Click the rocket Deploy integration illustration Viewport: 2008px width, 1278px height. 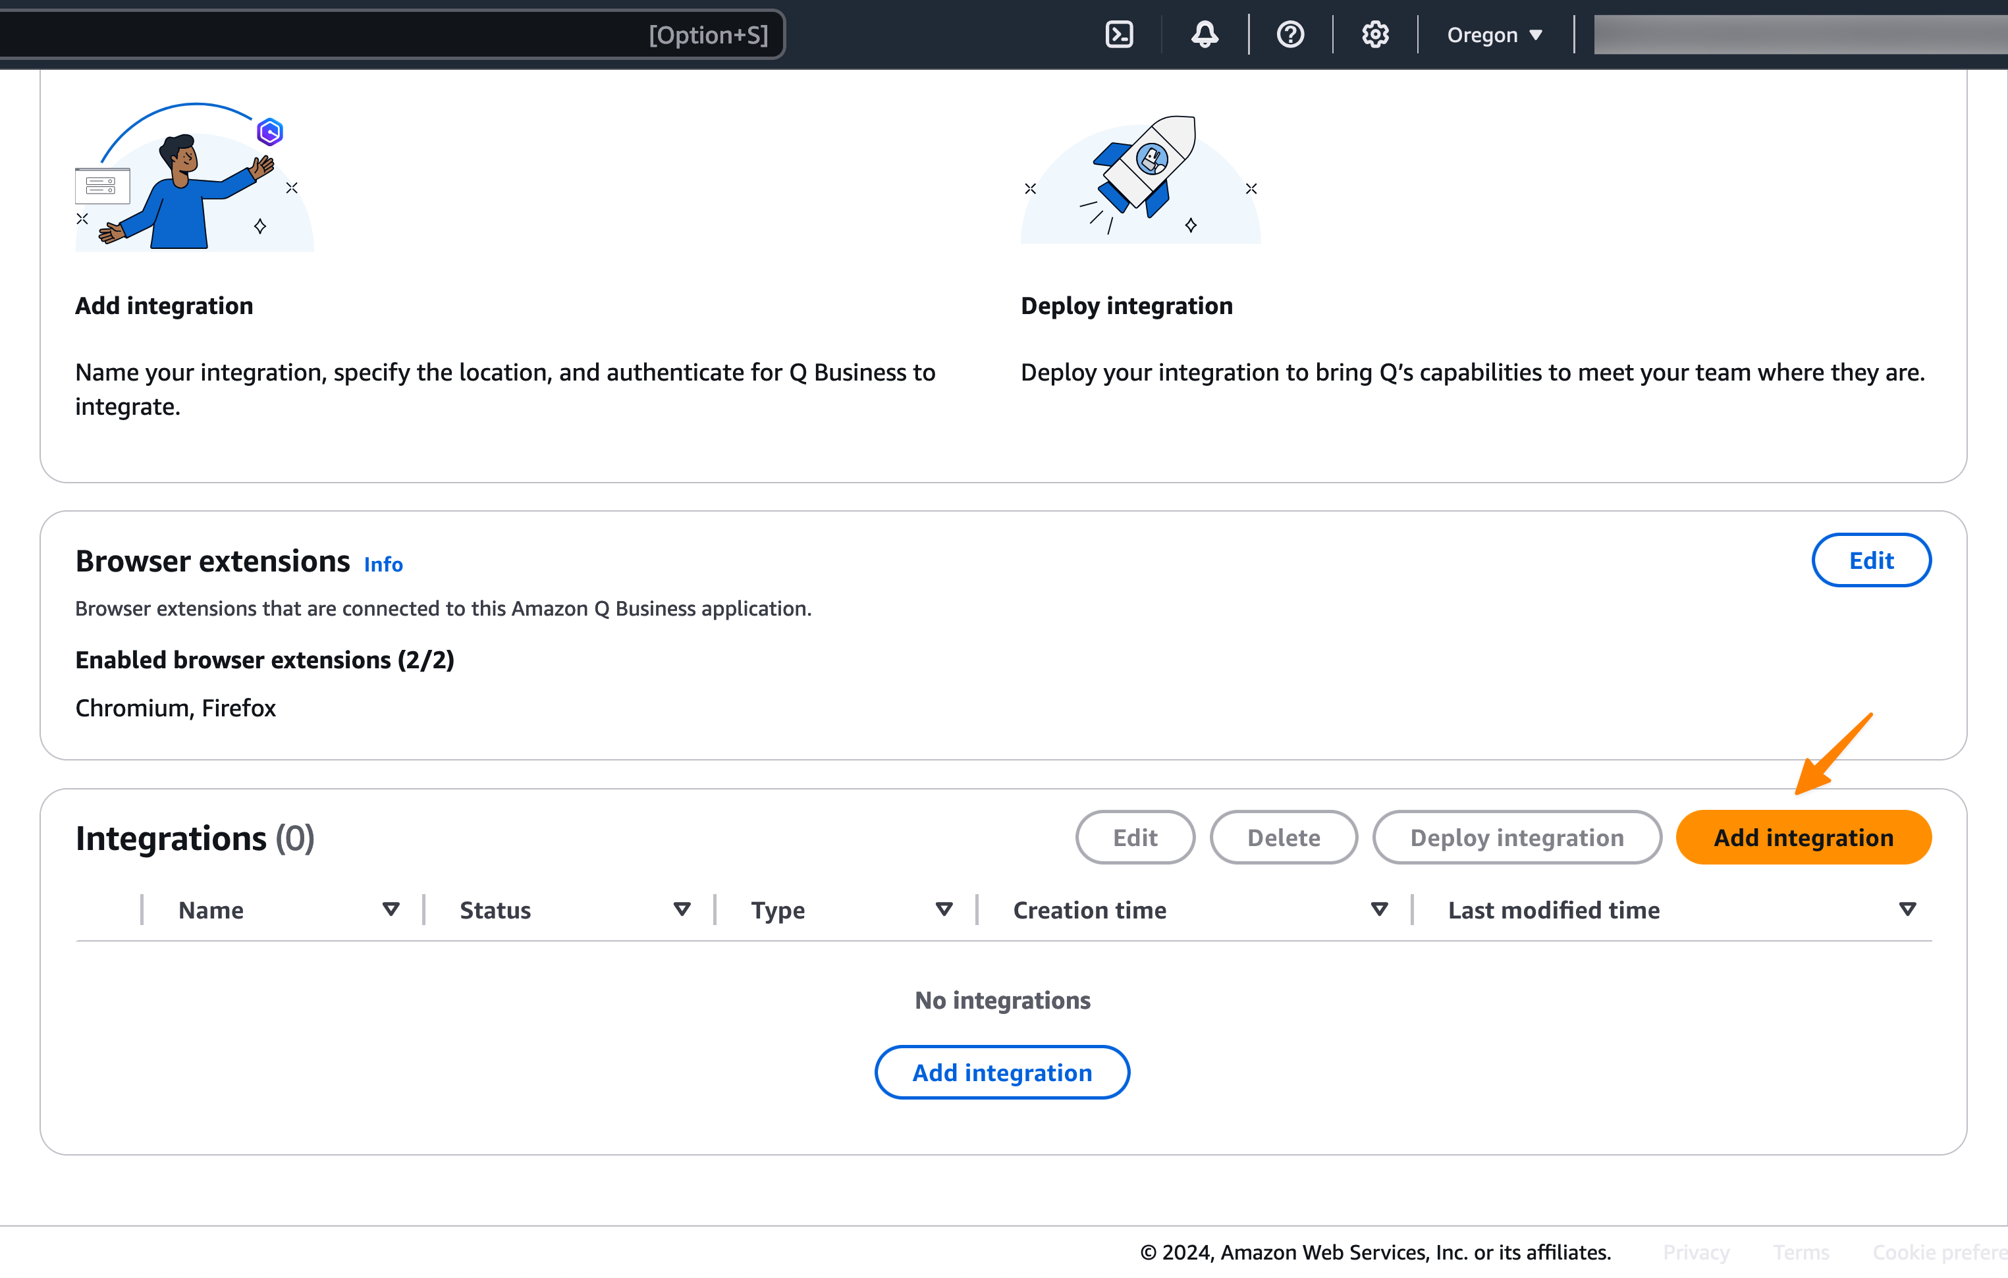1140,176
